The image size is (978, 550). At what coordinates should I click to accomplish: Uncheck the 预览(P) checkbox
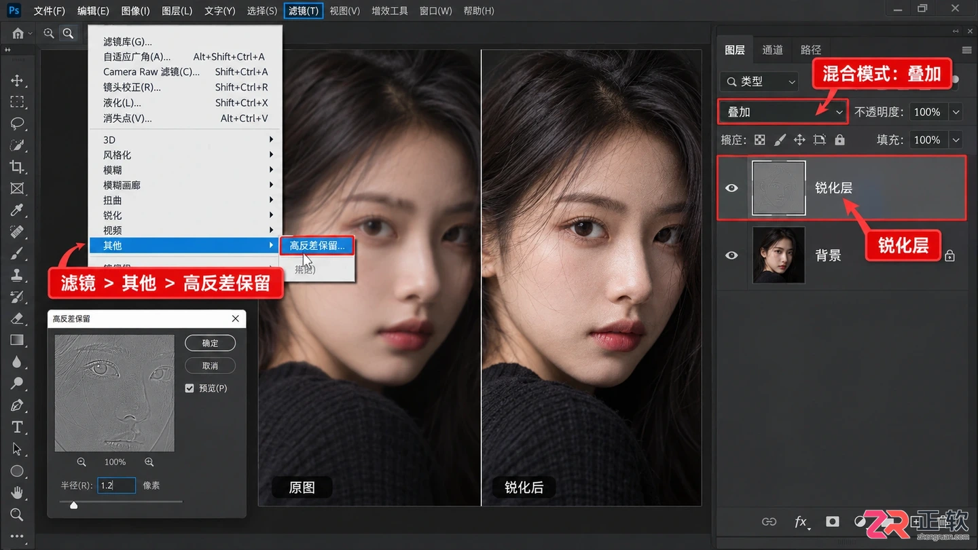189,388
